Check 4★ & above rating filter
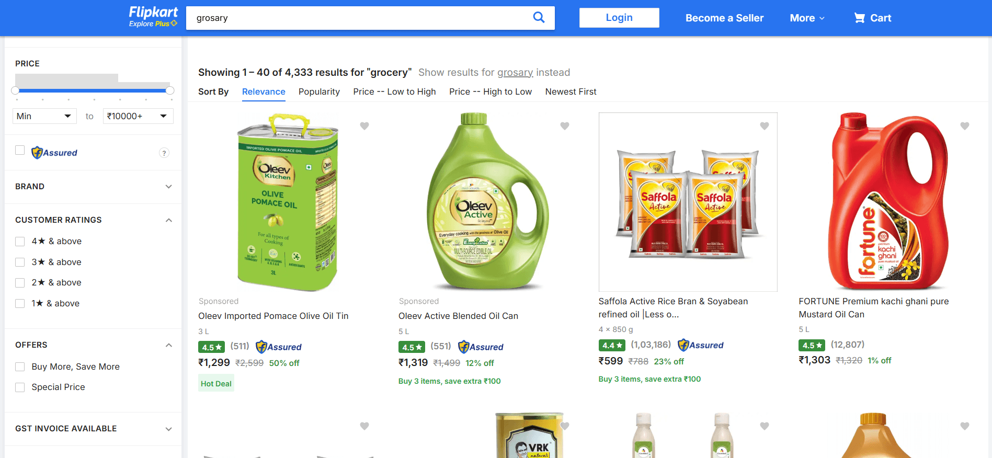This screenshot has width=992, height=458. point(20,242)
